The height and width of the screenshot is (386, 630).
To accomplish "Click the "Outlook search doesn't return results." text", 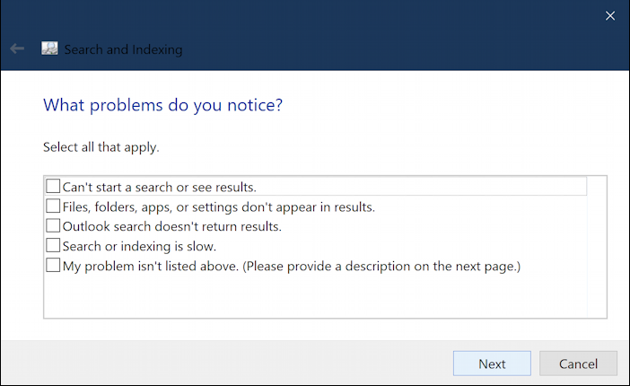I will pyautogui.click(x=171, y=226).
